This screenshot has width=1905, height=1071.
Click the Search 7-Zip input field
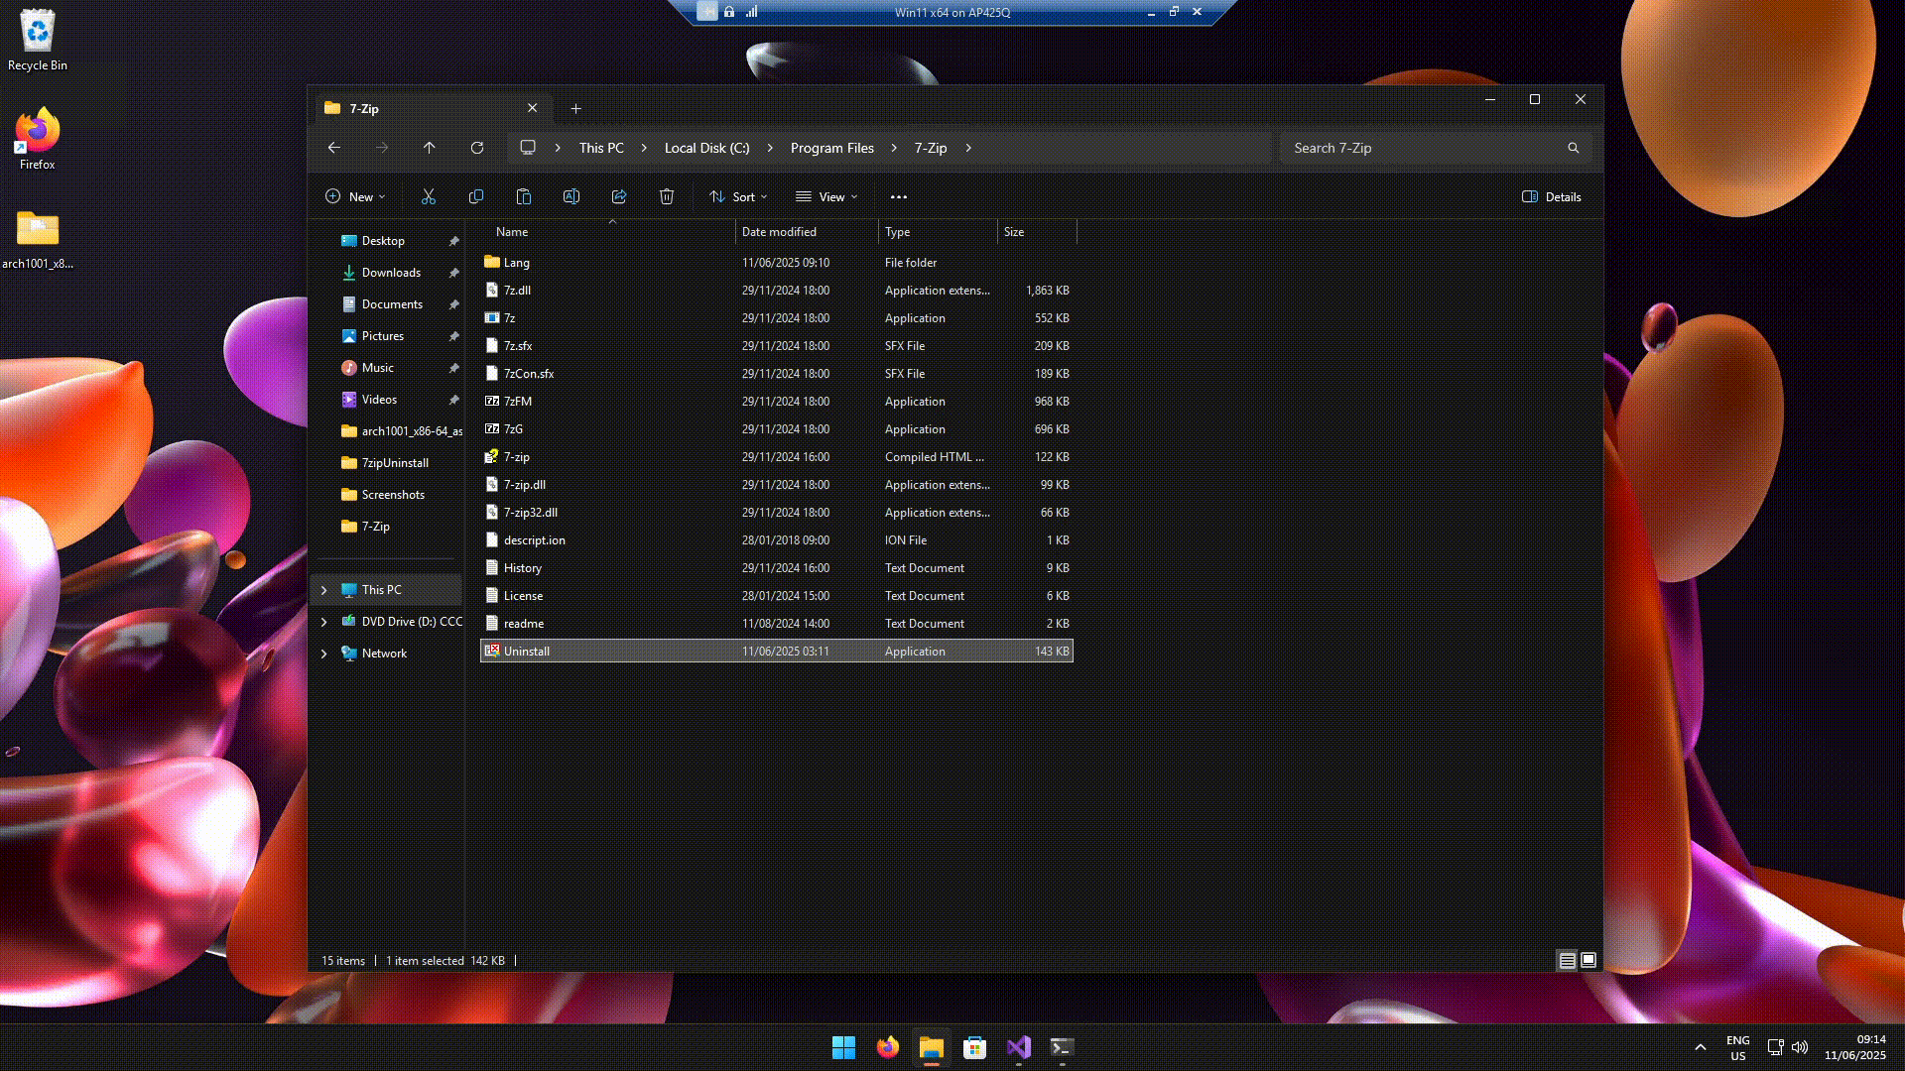pyautogui.click(x=1424, y=148)
